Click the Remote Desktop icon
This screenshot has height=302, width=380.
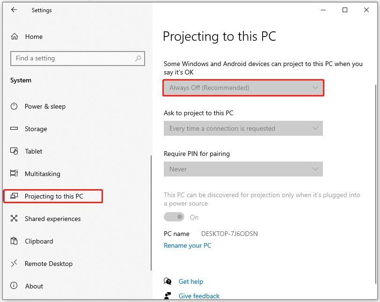(x=15, y=264)
